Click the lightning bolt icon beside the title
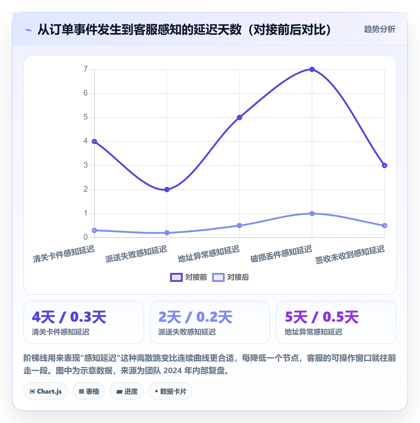This screenshot has height=423, width=420. pyautogui.click(x=28, y=30)
